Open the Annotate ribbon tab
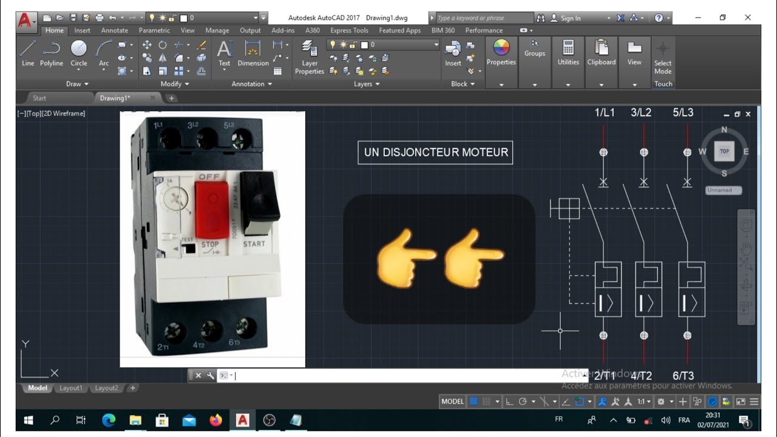The height and width of the screenshot is (437, 777). [115, 30]
